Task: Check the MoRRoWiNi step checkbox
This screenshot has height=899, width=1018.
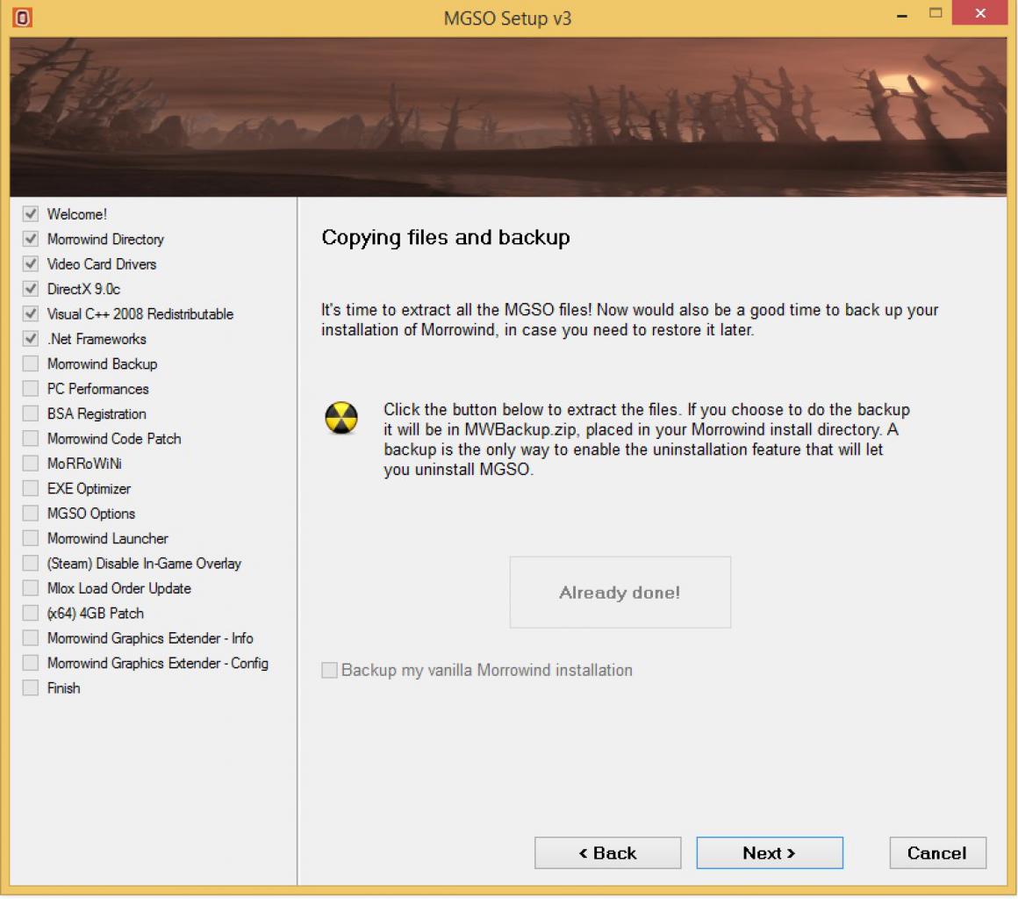Action: click(31, 464)
